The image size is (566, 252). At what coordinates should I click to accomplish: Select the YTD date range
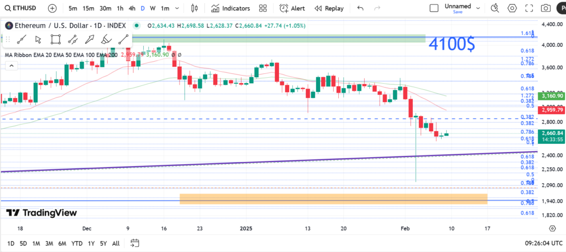[x=77, y=243]
